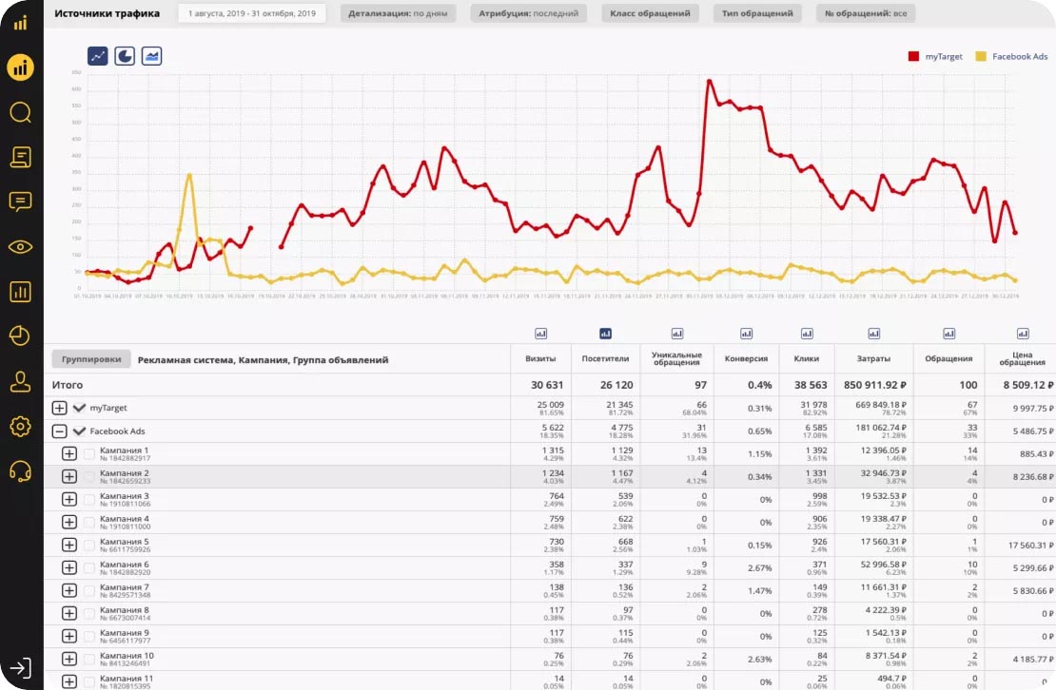This screenshot has width=1056, height=690.
Task: Switch to line chart view
Action: (98, 56)
